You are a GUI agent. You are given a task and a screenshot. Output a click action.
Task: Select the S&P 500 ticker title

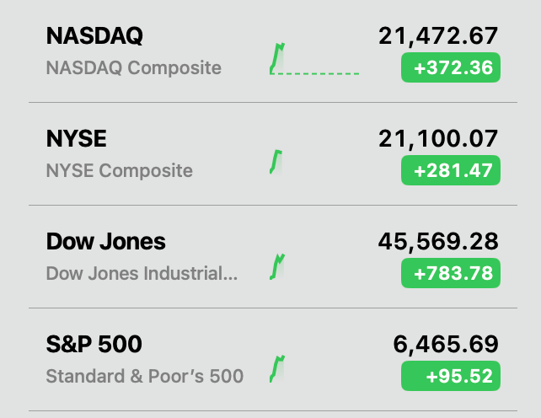tap(94, 344)
